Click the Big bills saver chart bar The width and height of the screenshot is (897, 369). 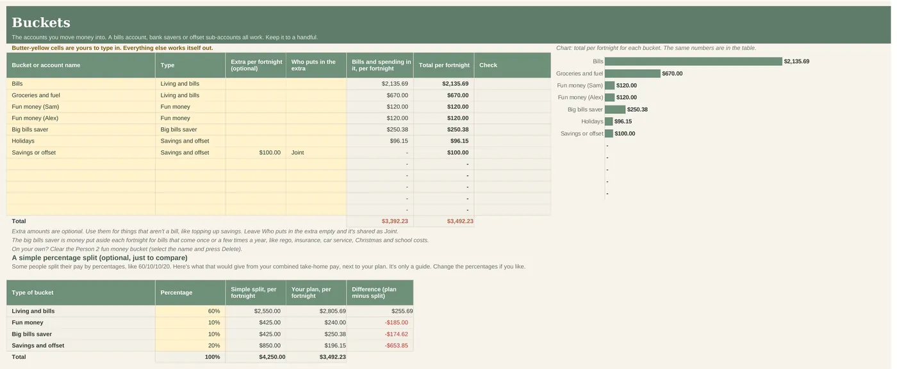pos(615,109)
